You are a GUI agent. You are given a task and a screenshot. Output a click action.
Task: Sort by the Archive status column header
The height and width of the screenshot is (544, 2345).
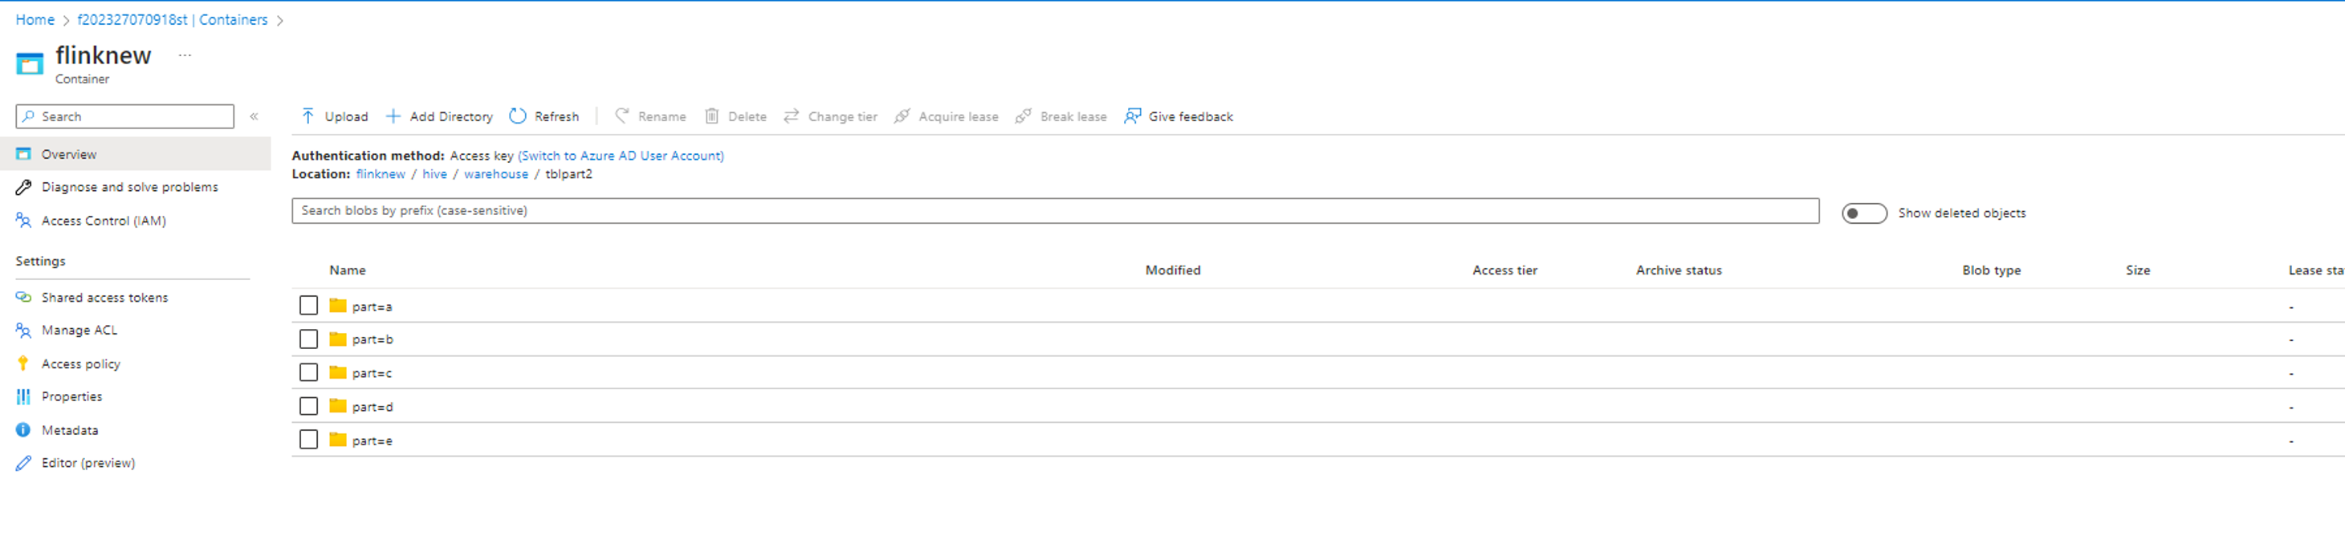[x=1679, y=270]
